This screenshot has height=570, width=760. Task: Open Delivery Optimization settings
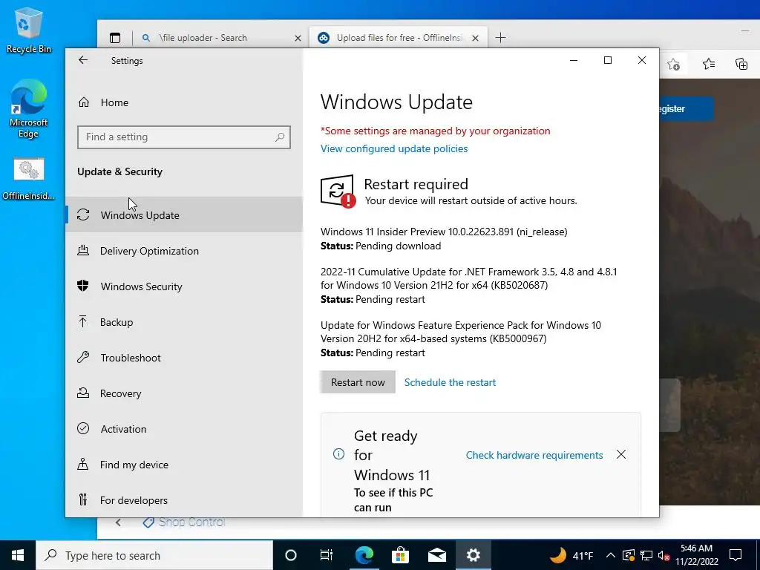[184, 251]
